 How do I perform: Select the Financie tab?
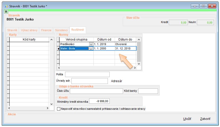coord(46,30)
